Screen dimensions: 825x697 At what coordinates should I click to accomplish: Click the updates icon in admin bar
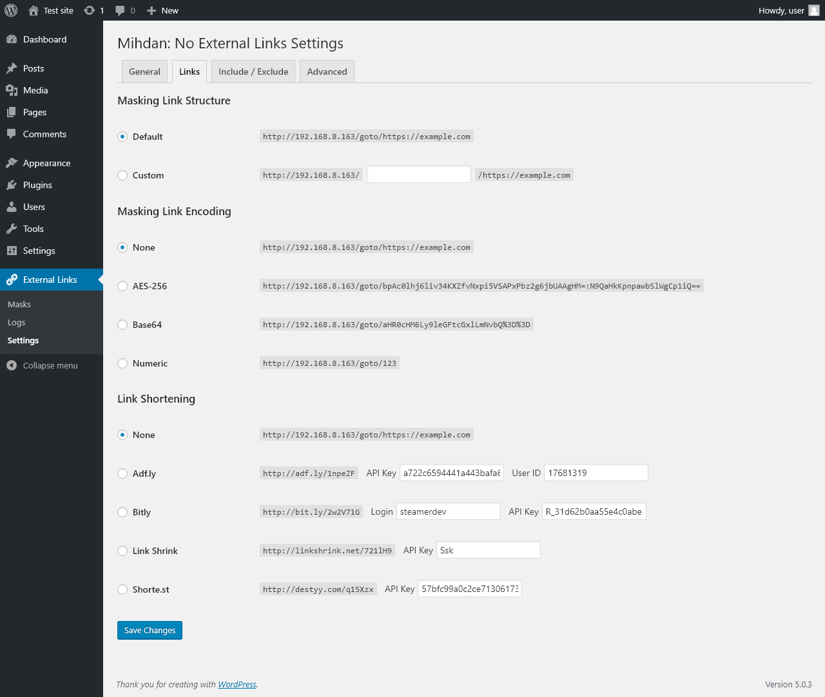click(90, 10)
